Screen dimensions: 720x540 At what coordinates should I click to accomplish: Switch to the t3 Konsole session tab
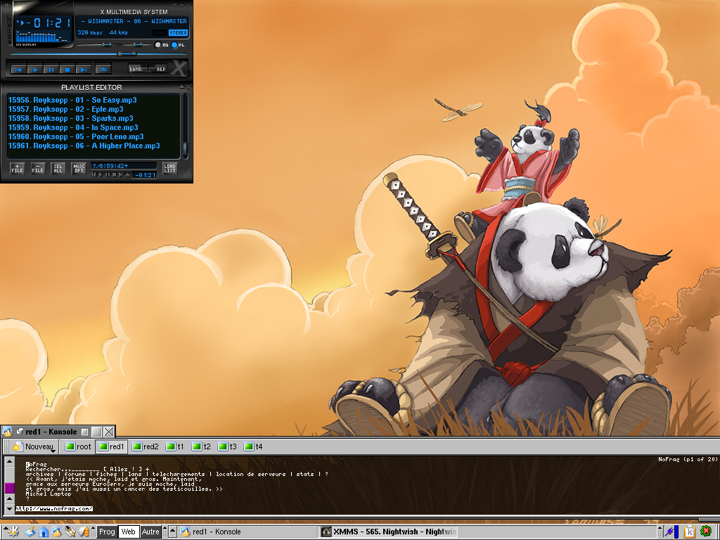(x=227, y=446)
